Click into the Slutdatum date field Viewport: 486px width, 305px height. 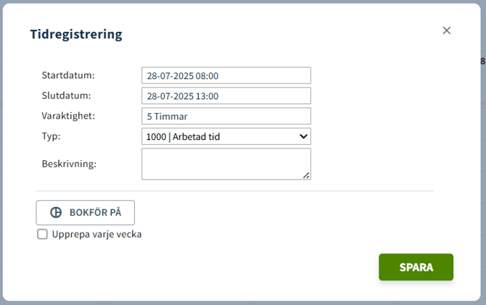tap(226, 96)
